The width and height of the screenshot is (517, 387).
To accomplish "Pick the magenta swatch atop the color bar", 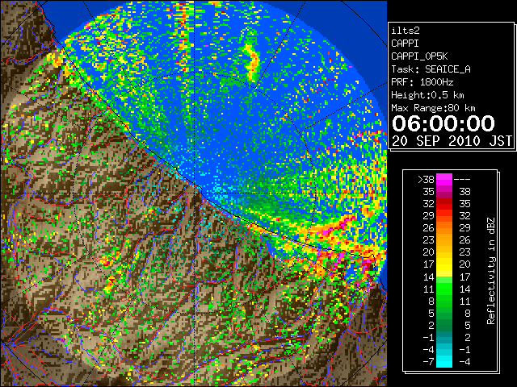I will tap(444, 179).
